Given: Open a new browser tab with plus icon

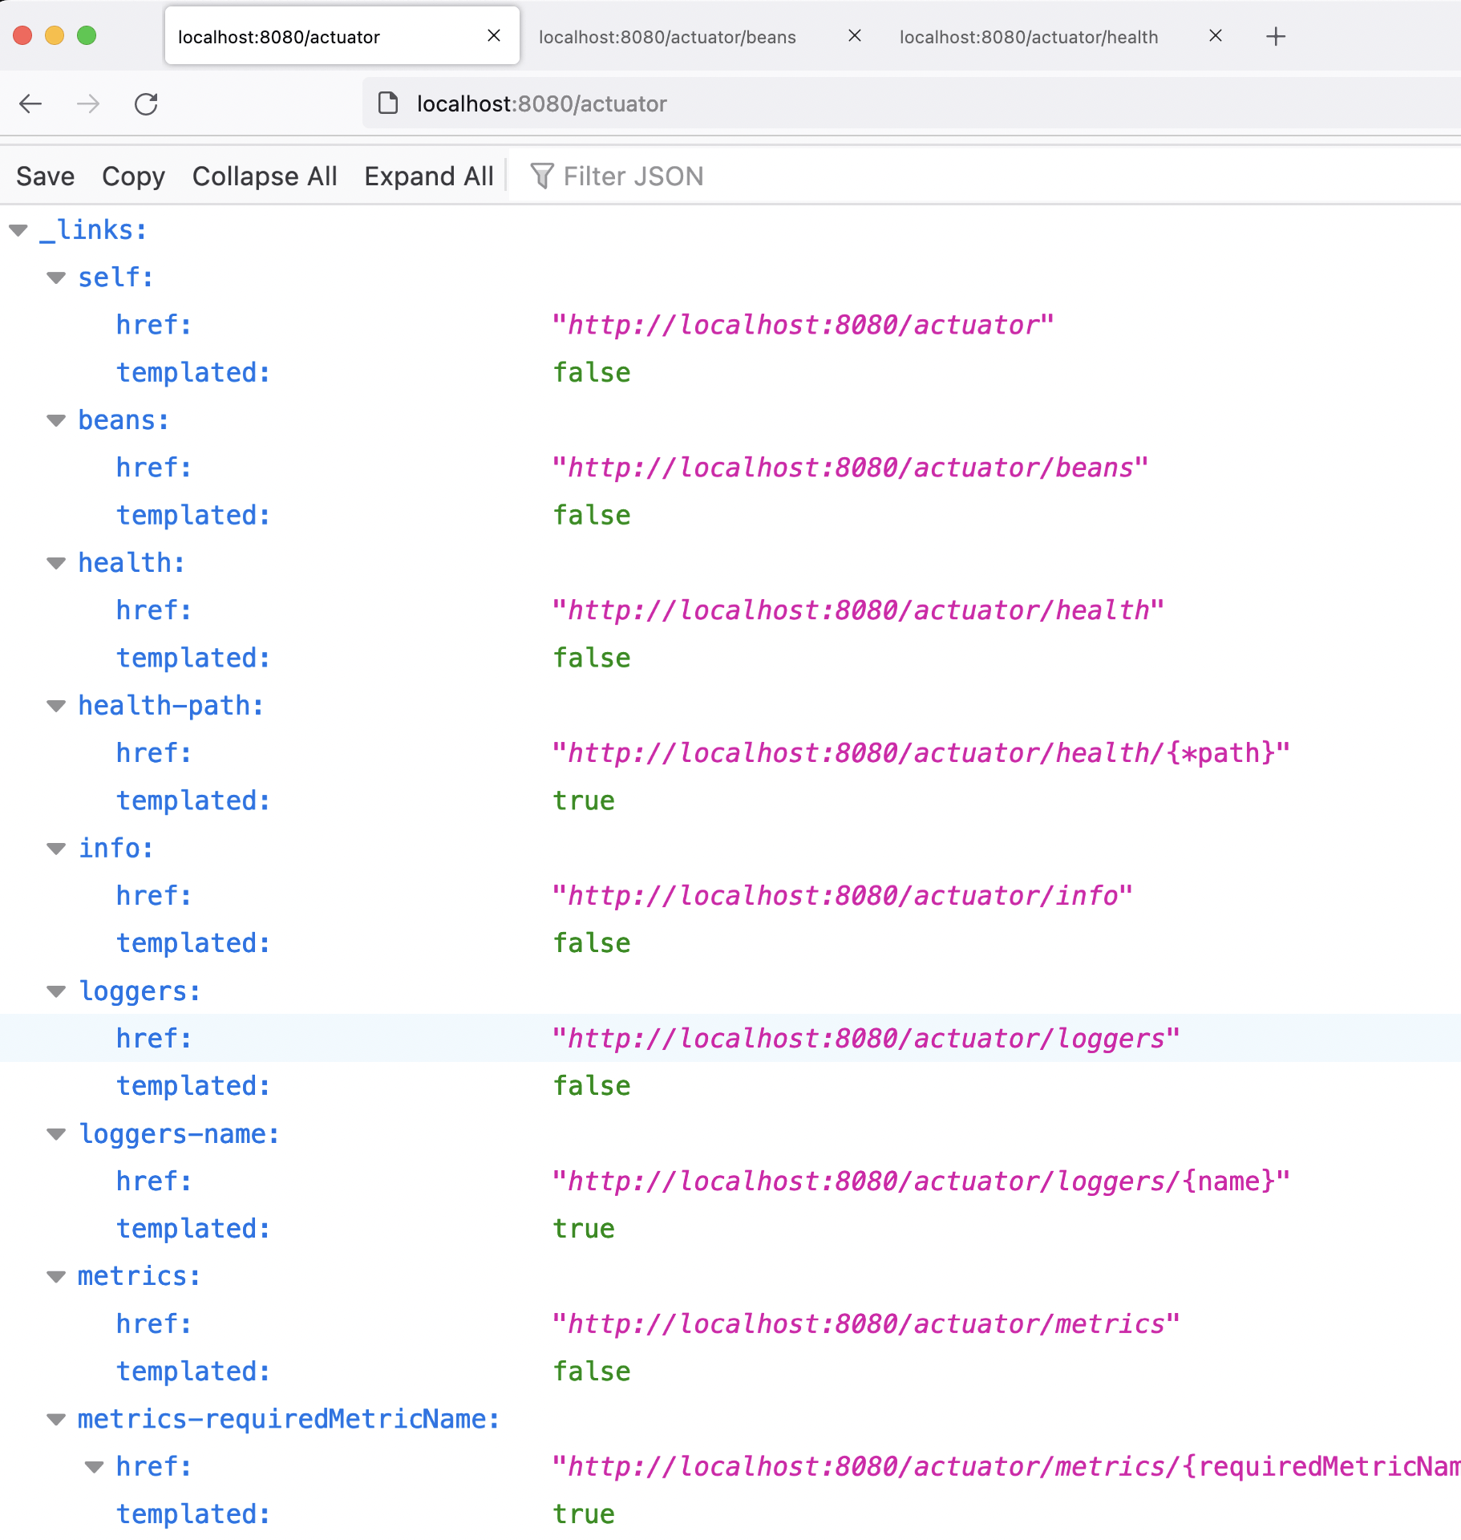Looking at the screenshot, I should click(1277, 36).
